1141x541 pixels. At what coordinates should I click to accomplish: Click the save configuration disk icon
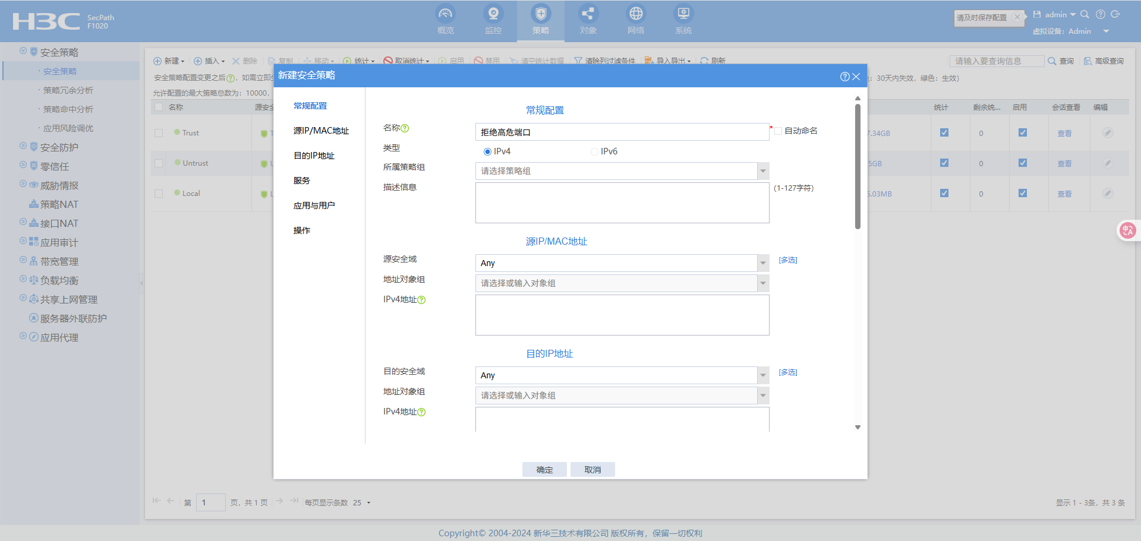pos(1037,14)
